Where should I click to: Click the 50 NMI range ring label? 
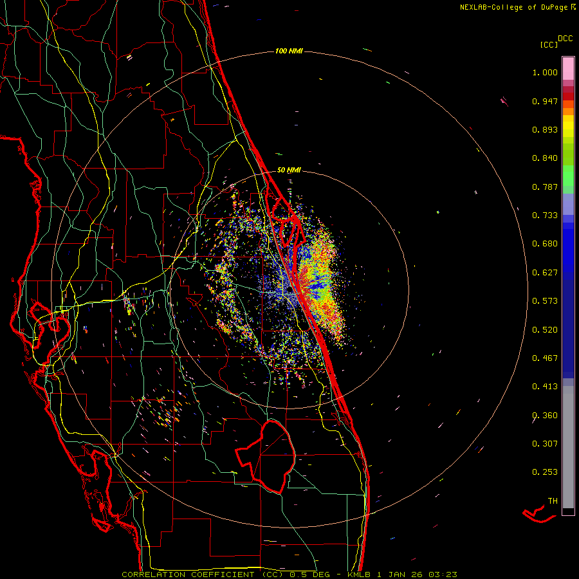(289, 170)
